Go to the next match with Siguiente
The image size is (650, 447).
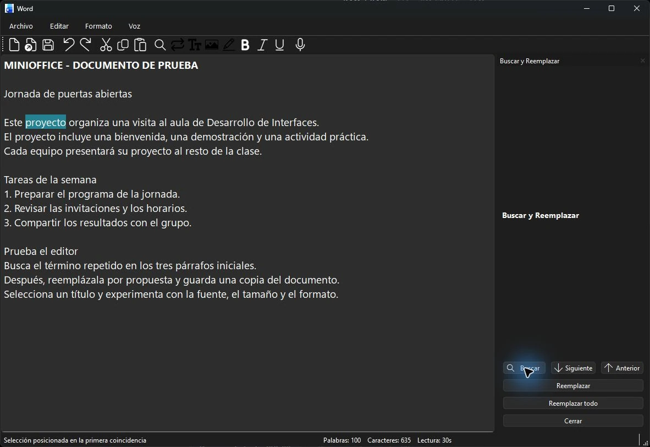(574, 368)
